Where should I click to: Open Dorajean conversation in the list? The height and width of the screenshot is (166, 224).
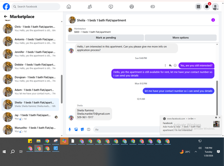[30, 79]
